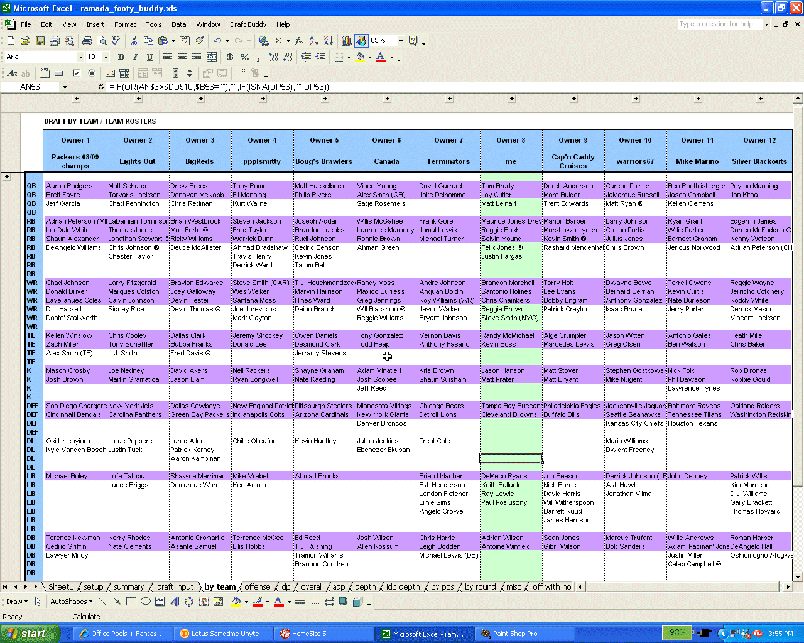Switch to HomeSite 5 taskbar button
The height and width of the screenshot is (643, 804).
click(x=324, y=634)
